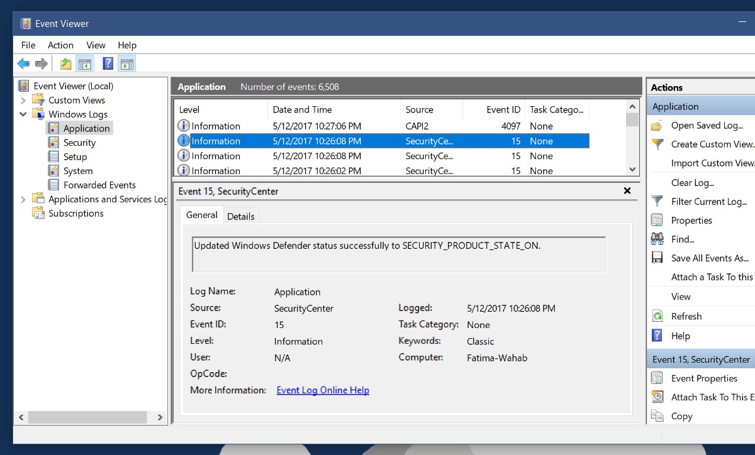Expand Applications and Services Logs node
Viewport: 755px width, 455px height.
[23, 199]
